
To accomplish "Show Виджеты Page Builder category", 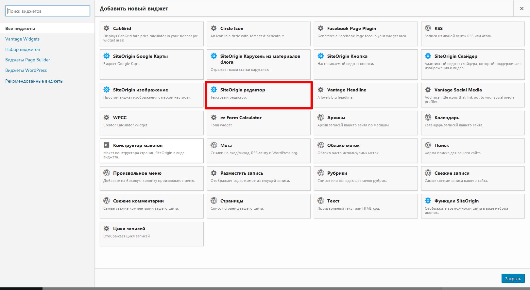I will (x=28, y=60).
